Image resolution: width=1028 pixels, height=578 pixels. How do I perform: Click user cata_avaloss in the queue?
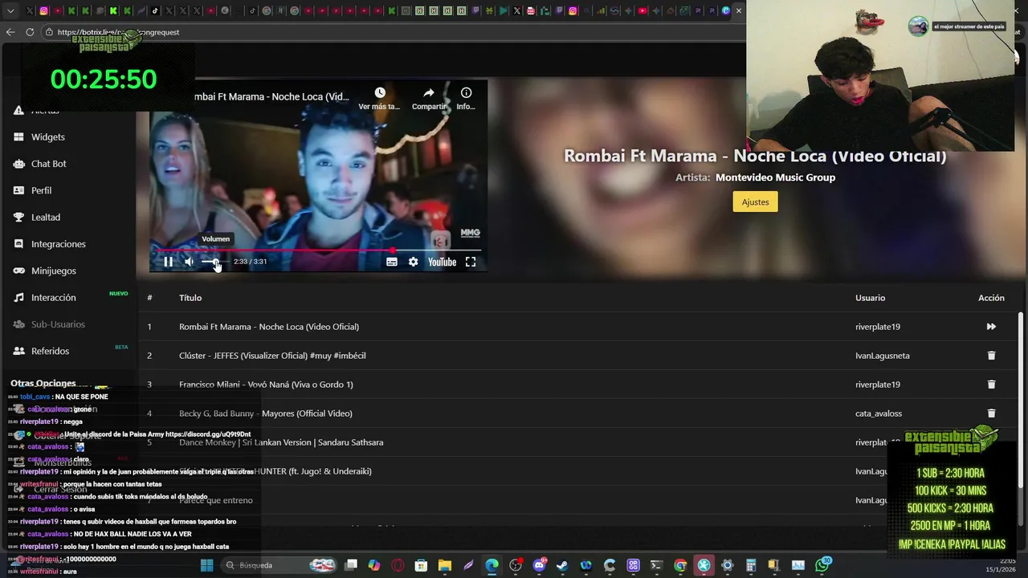[879, 413]
